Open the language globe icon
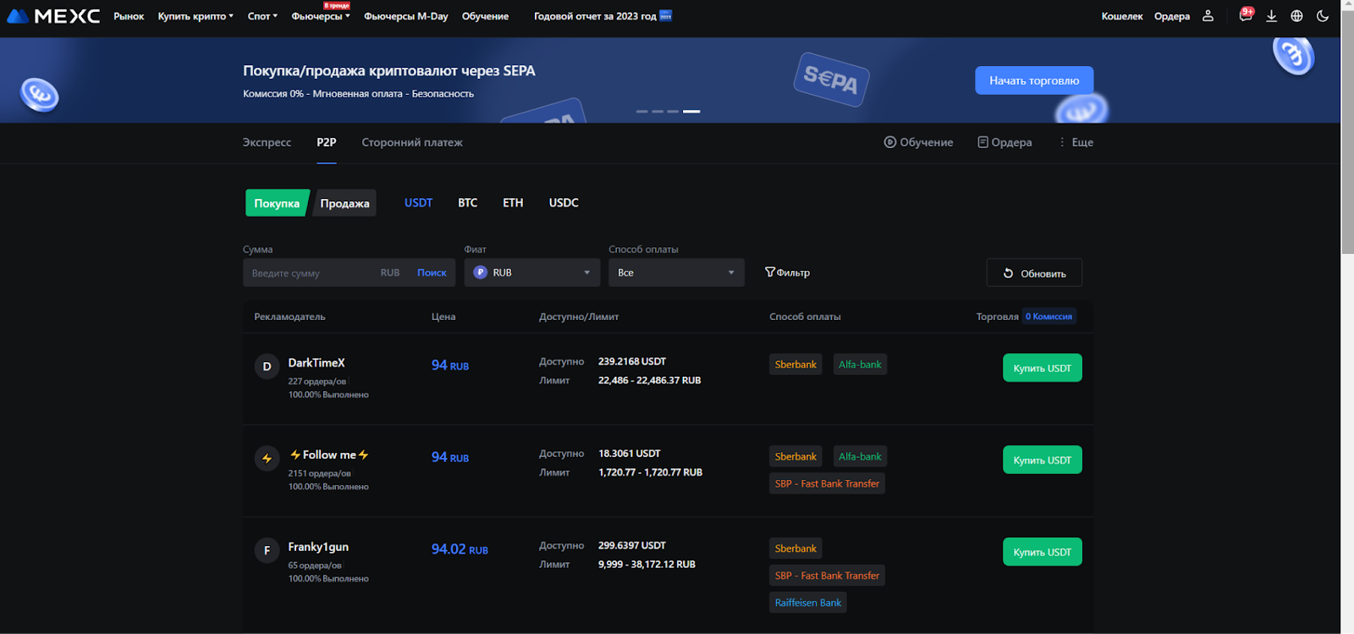The width and height of the screenshot is (1354, 634). (1296, 16)
